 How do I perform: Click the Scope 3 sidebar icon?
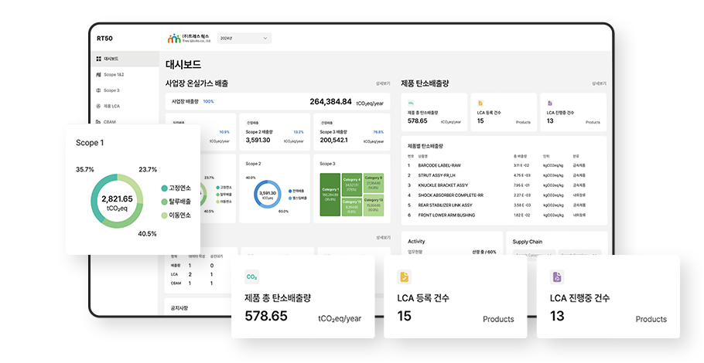99,90
